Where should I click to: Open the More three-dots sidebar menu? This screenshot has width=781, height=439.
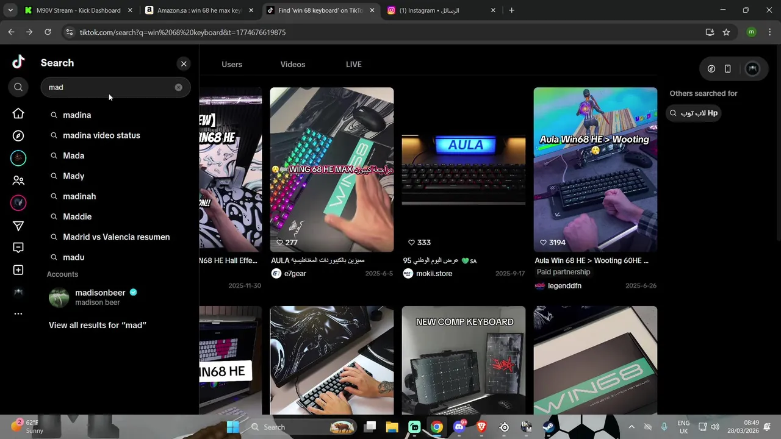18,313
